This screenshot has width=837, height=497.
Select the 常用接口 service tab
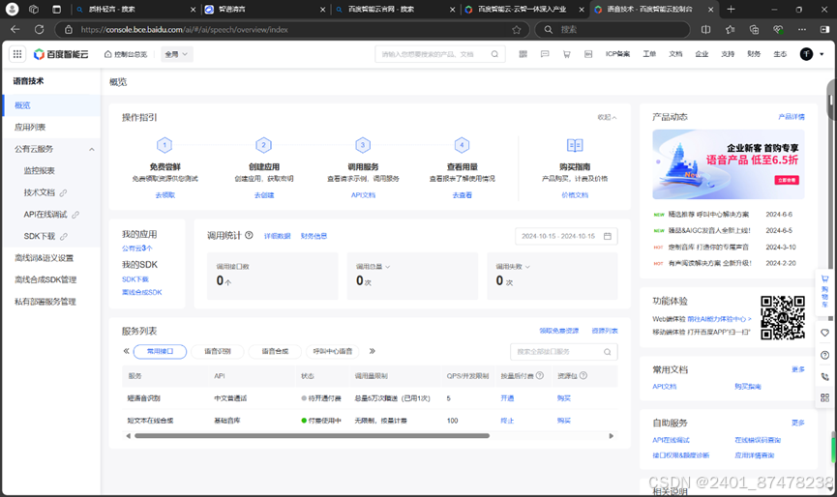[160, 351]
